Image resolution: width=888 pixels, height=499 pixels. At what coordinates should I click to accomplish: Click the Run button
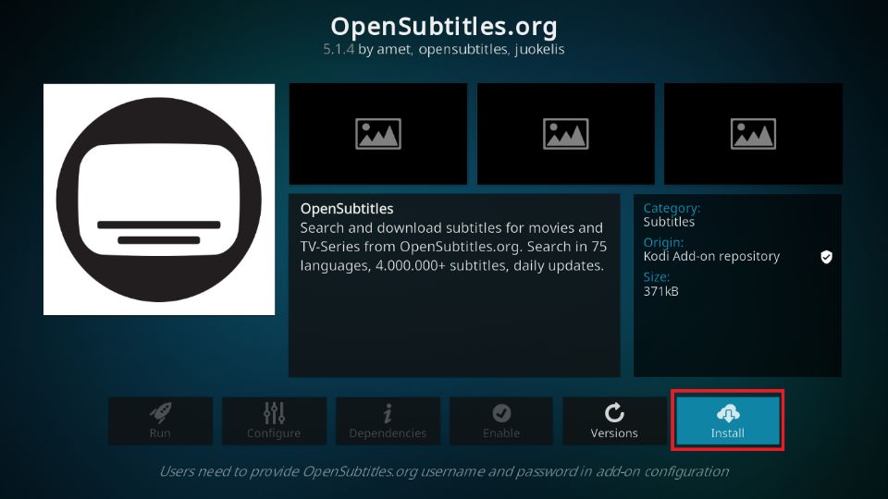160,420
